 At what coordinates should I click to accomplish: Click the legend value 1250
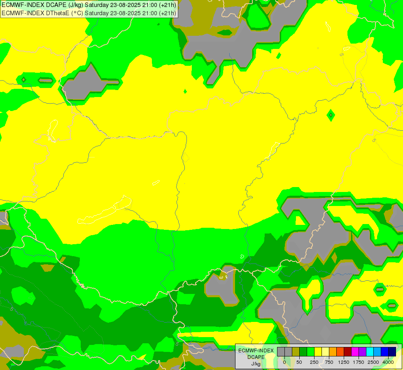[344, 362]
